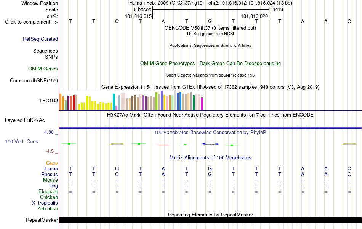Click the cyan bar in the TBC1D8 expression chart
Viewport: 362px width, 229px height.
click(114, 102)
